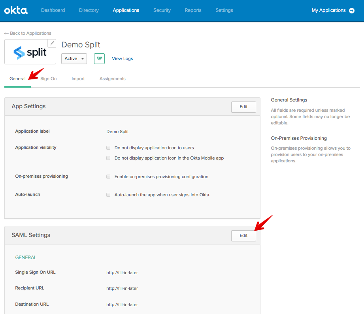Toggle Do not display icon in Okta Mobile app
Screen dimensions: 364x314
[x=108, y=158]
